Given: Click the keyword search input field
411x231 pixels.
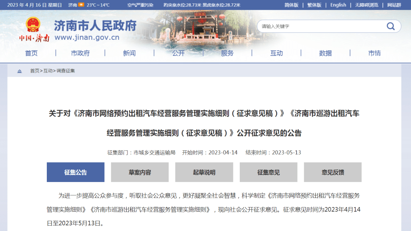Looking at the screenshot, I should click(x=323, y=26).
